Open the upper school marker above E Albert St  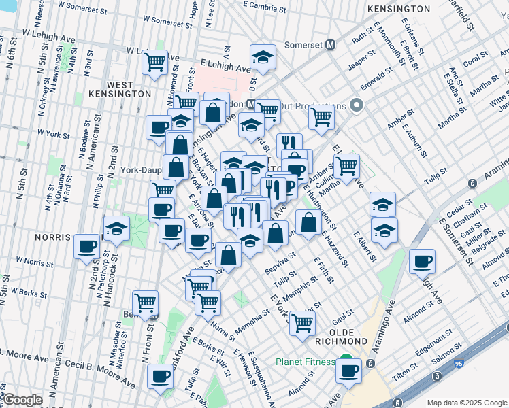382,205
